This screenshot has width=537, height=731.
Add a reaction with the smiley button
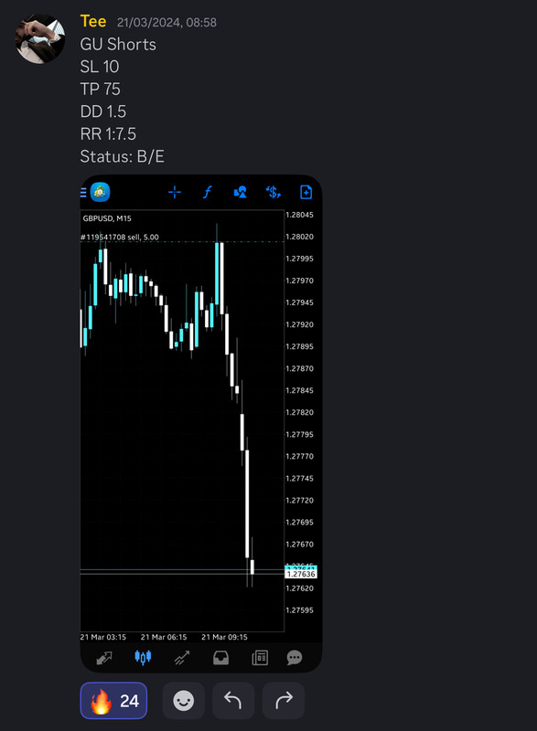click(183, 701)
